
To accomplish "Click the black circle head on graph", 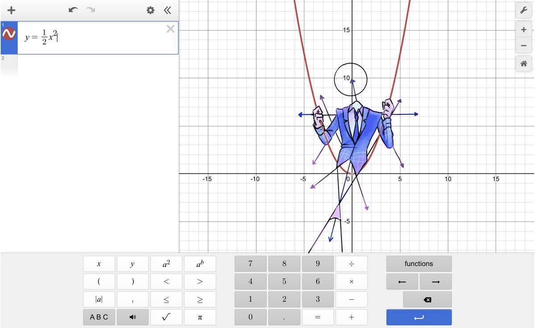I will [x=351, y=80].
